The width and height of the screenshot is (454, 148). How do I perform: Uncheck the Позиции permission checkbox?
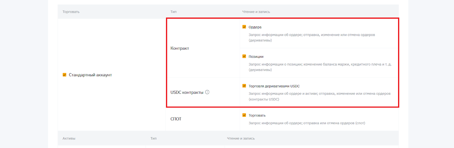(244, 56)
